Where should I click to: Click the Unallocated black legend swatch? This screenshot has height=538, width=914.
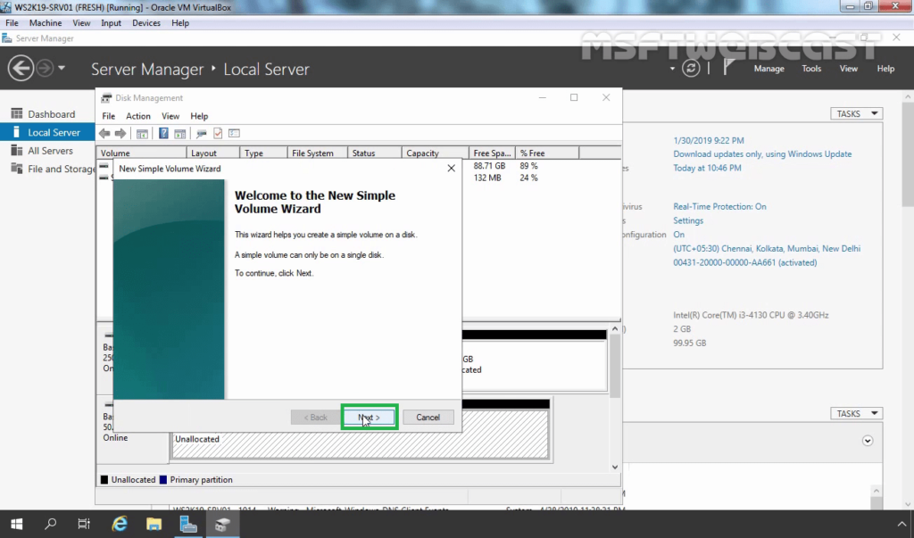[104, 480]
